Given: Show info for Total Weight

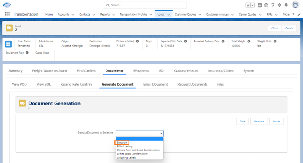Looking at the screenshot, I should click(249, 42).
